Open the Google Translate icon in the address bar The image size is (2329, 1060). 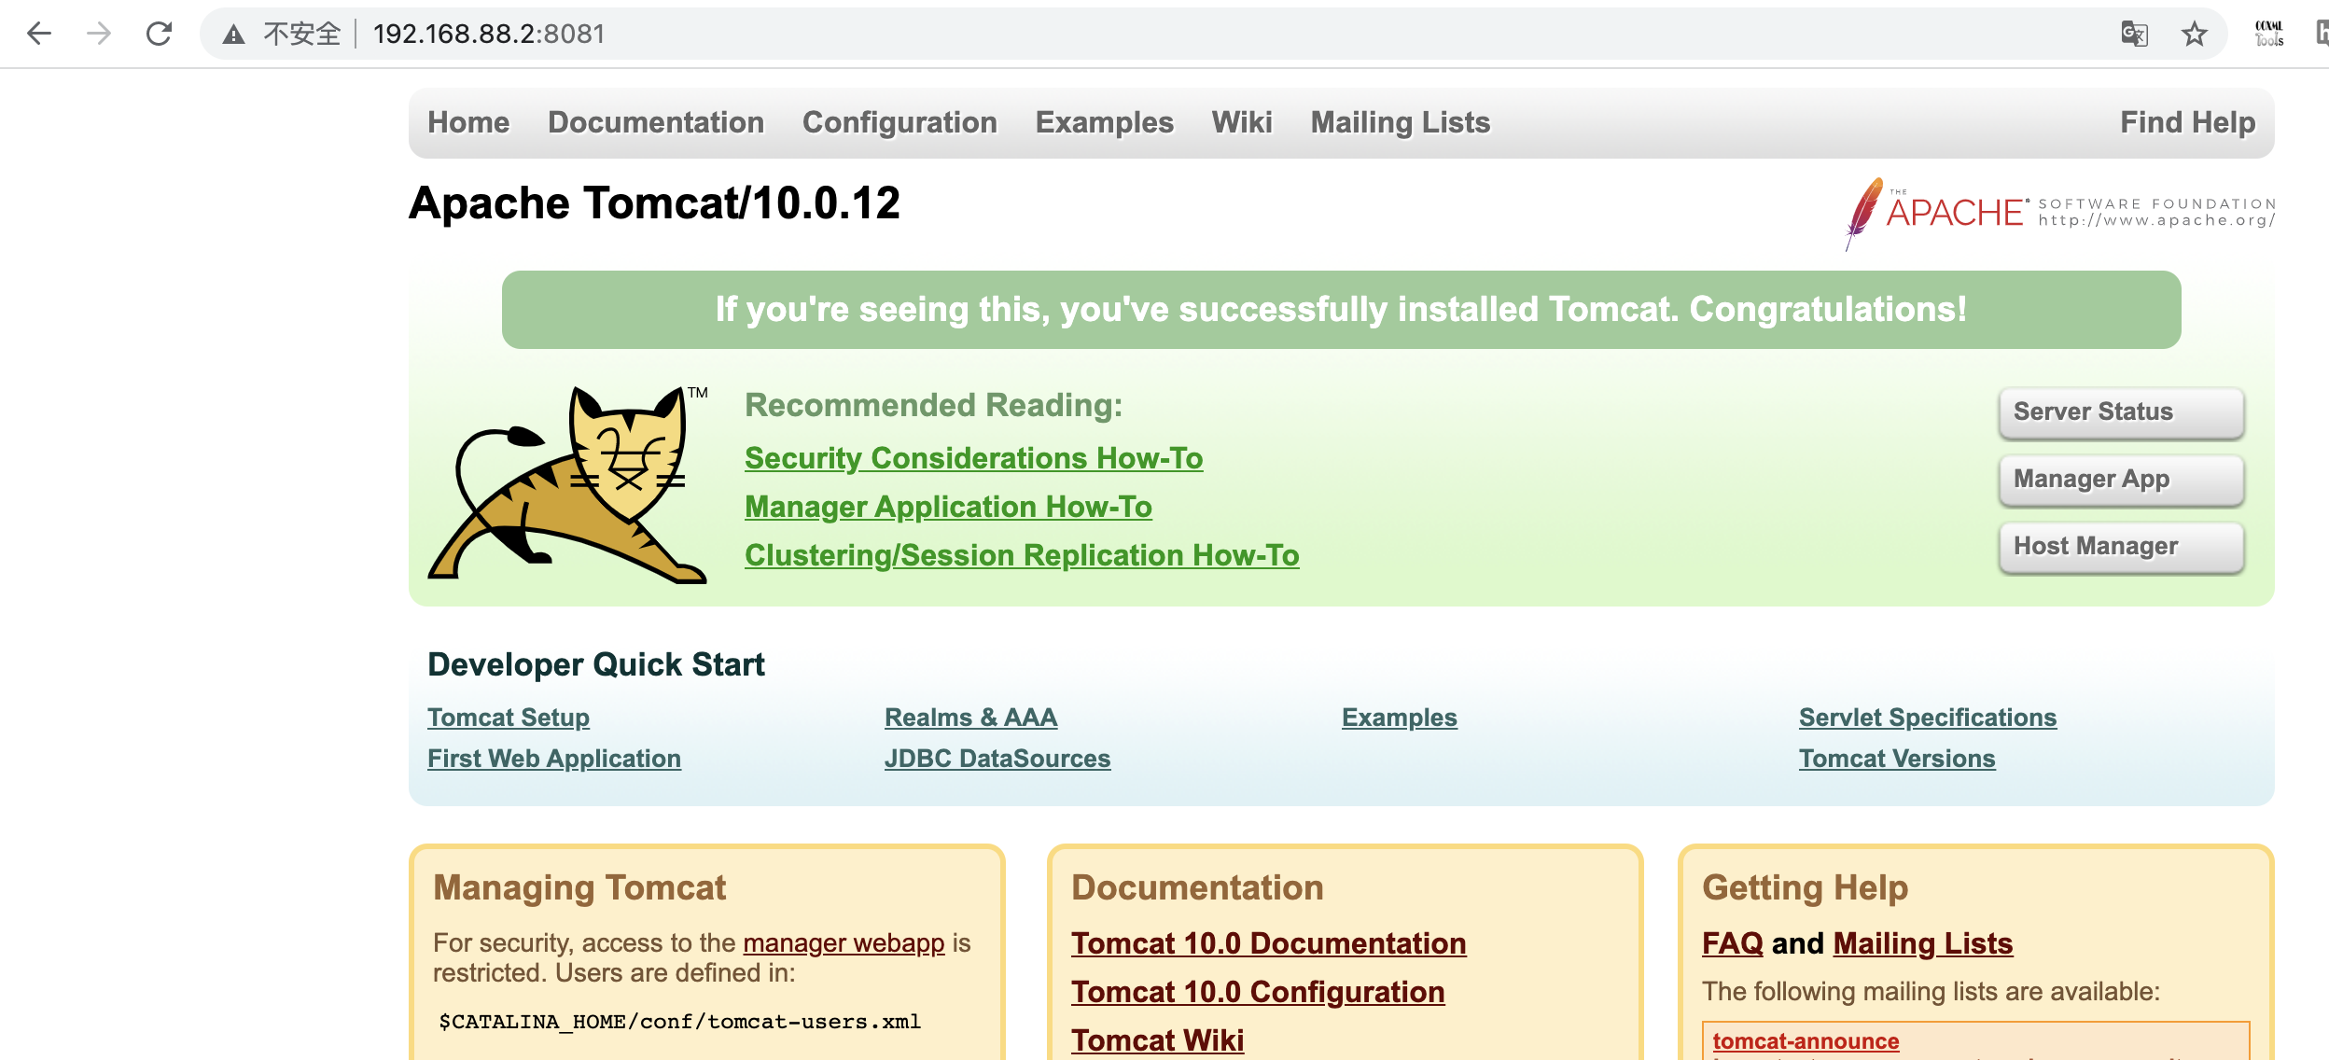click(x=2134, y=35)
